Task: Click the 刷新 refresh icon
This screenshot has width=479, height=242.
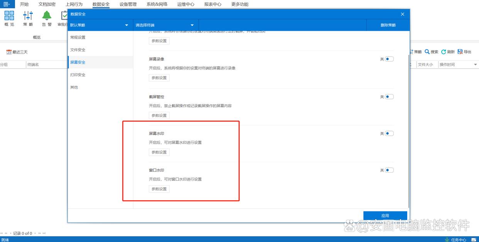Action: [444, 52]
